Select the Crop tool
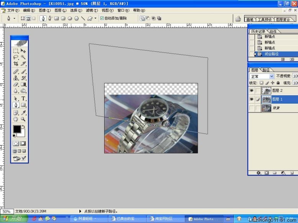Image resolution: width=298 pixels, height=223 pixels. pos(16,63)
